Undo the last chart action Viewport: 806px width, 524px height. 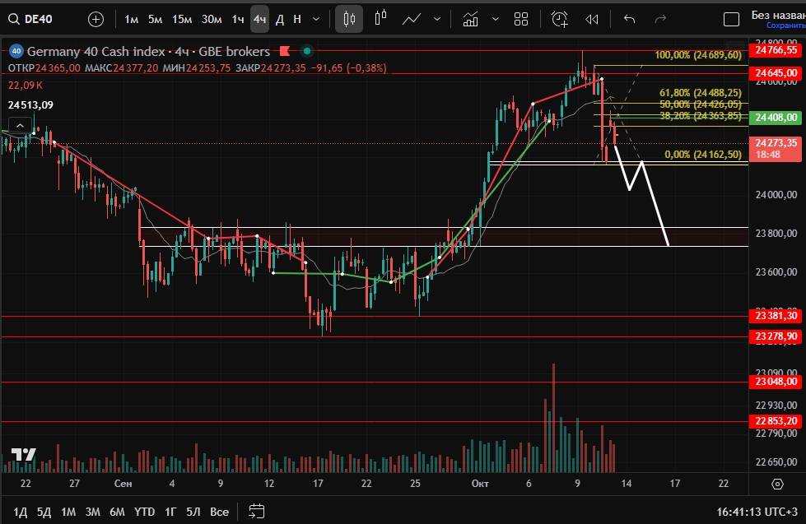630,19
